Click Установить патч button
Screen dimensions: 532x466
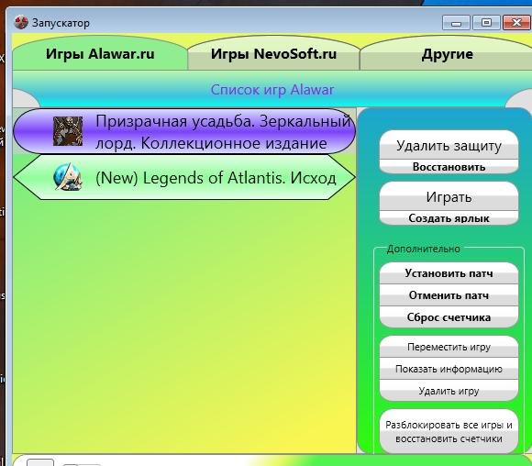pyautogui.click(x=449, y=273)
